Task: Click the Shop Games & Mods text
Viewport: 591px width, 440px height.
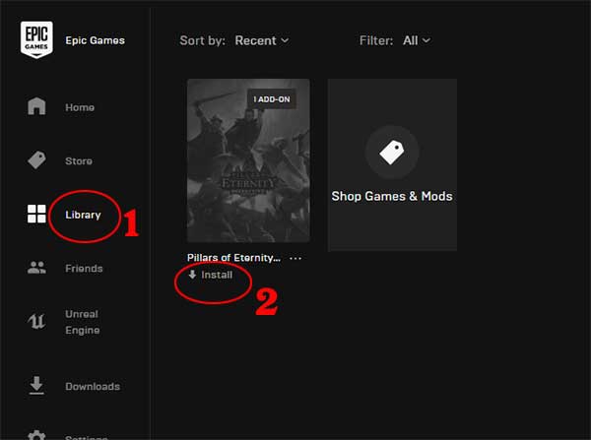Action: [x=392, y=196]
